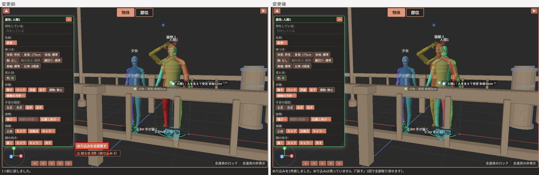Click the blue diamond marker in 変更前 viewport
Viewport: 539px width, 175px height.
point(163,25)
